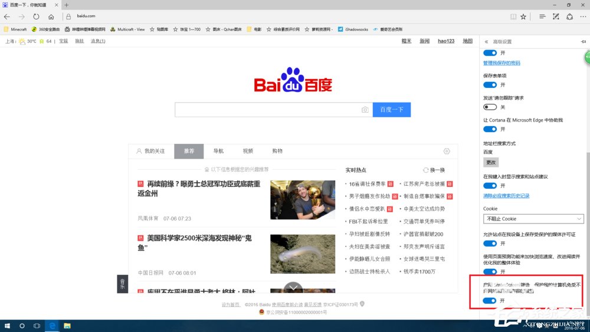
Task: Open the Edge More actions ellipsis menu
Action: pyautogui.click(x=582, y=17)
